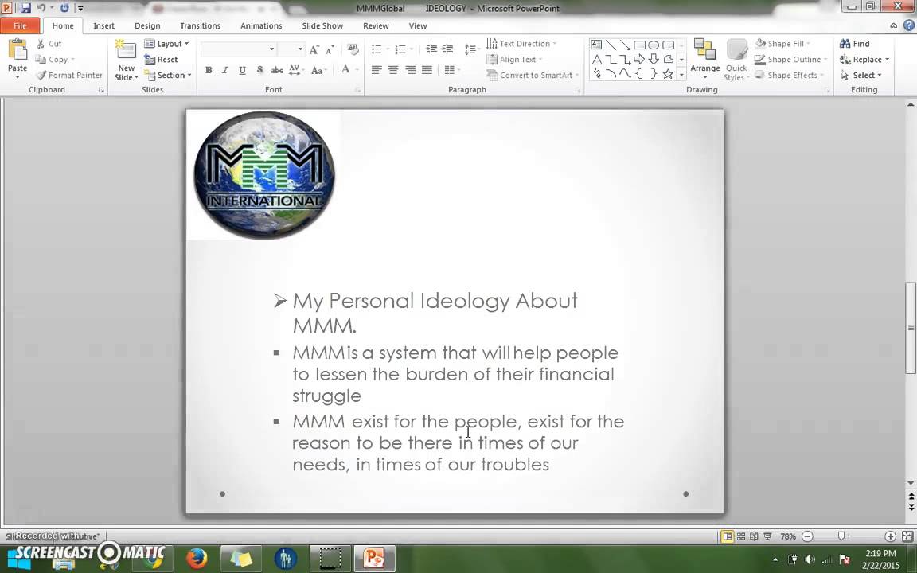This screenshot has height=573, width=917.
Task: Toggle Bold formatting
Action: [x=209, y=70]
